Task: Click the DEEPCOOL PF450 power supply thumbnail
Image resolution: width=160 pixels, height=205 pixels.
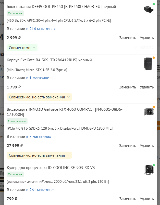Action: click(x=148, y=9)
